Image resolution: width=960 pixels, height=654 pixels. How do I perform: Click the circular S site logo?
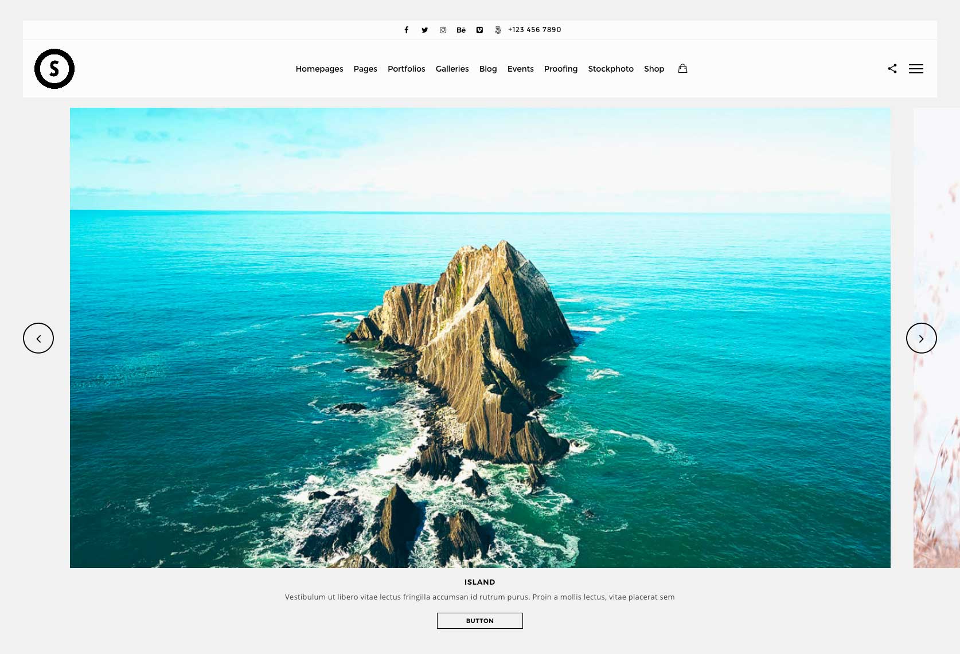coord(54,69)
